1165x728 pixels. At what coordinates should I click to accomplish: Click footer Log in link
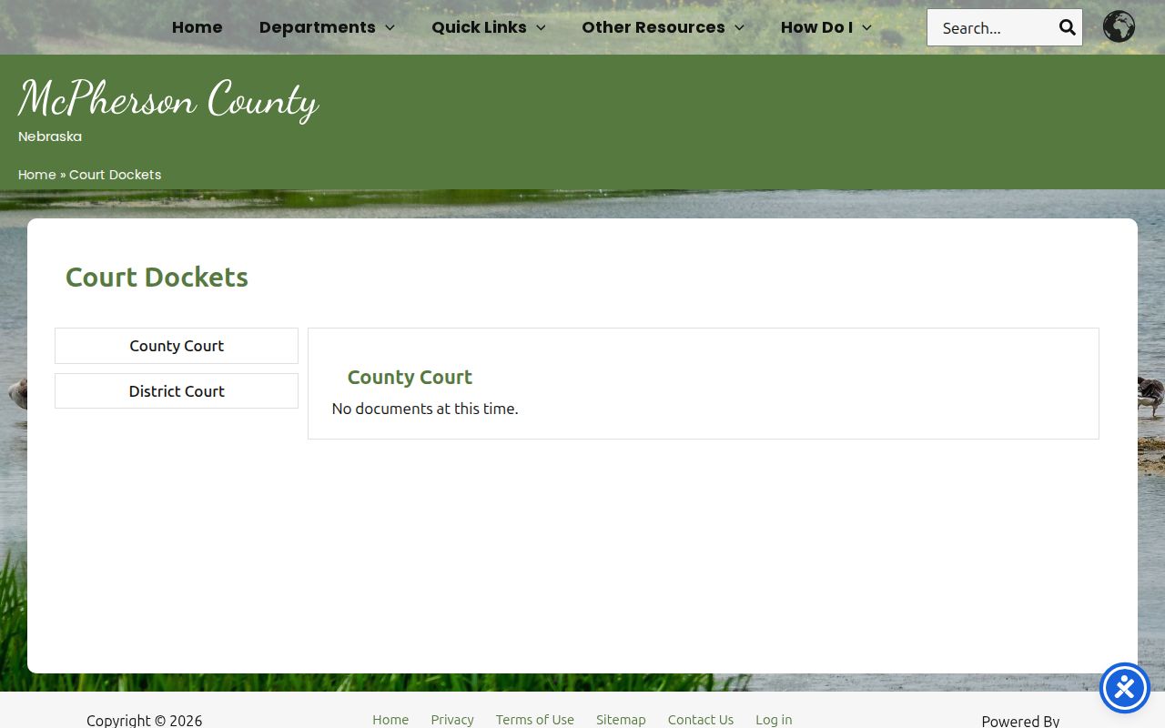(774, 719)
